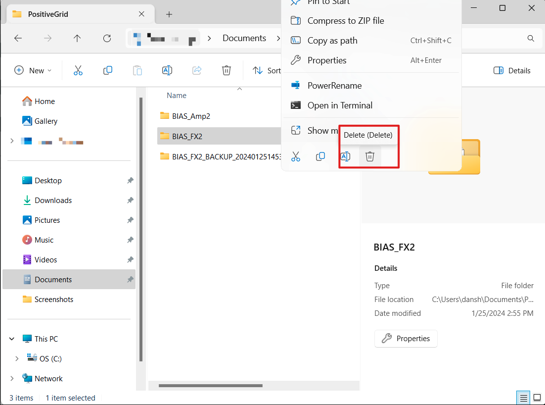Click the toolbar Cut scissors icon

pos(78,70)
